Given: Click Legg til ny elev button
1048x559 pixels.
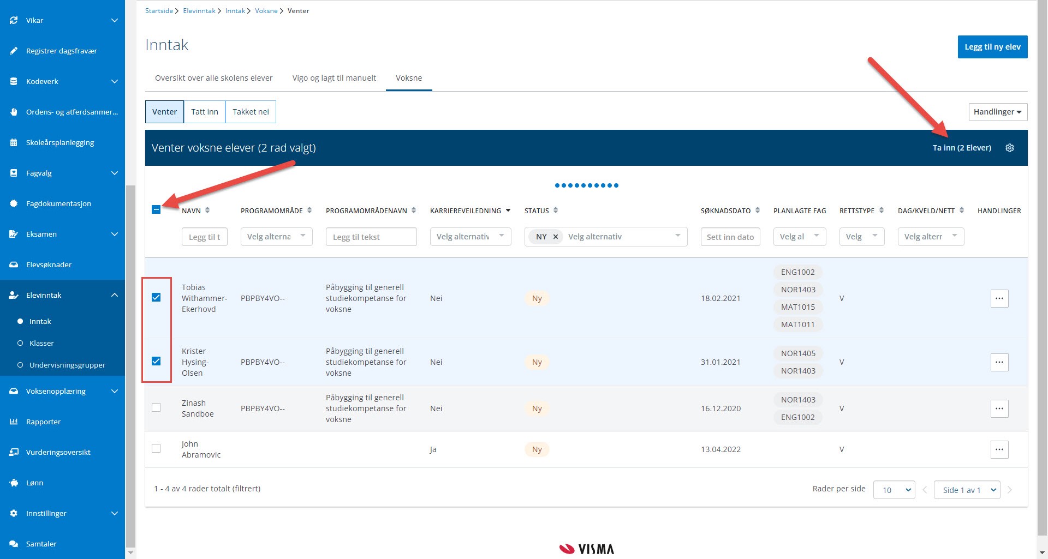Looking at the screenshot, I should coord(992,47).
